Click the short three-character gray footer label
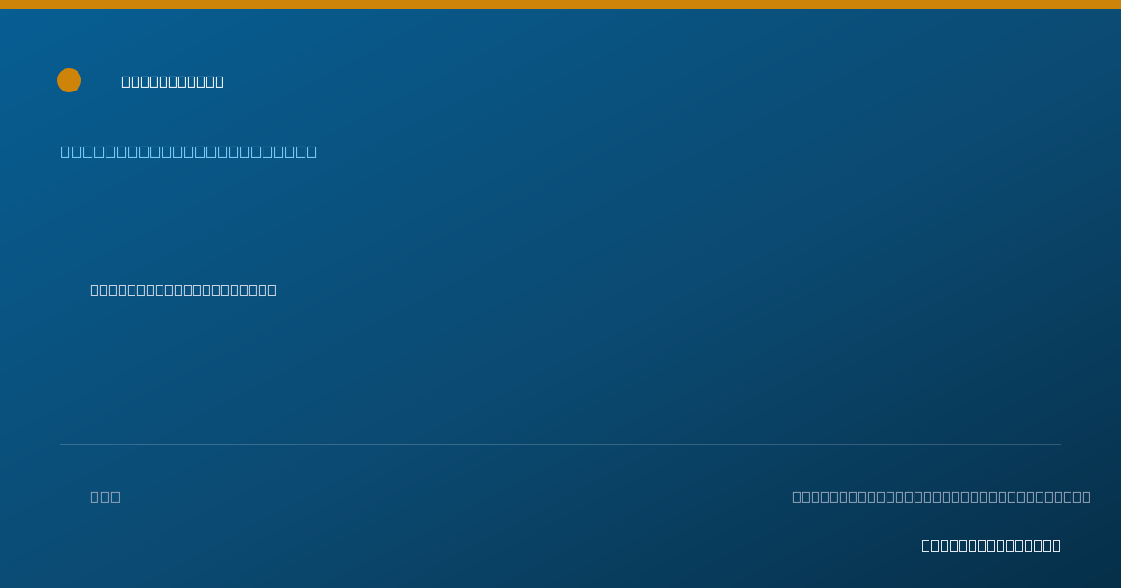1121x588 pixels. click(x=105, y=497)
